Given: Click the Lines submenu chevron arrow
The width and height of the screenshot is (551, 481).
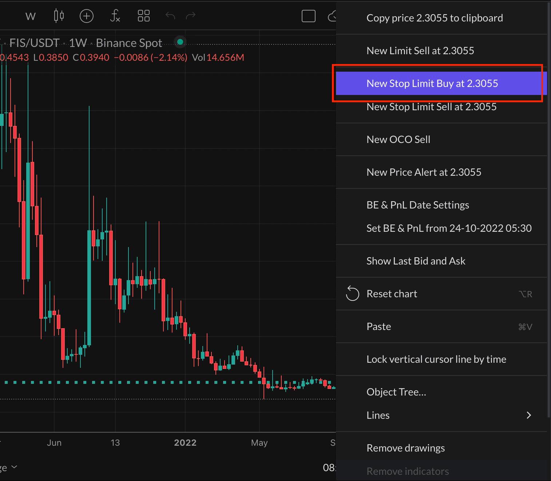Looking at the screenshot, I should point(529,415).
